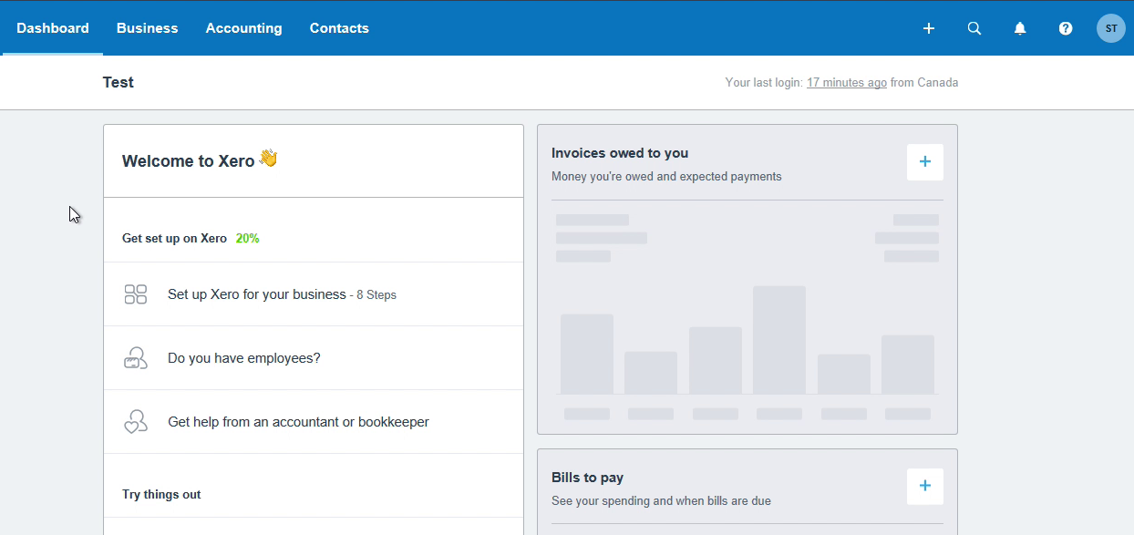Open the Contacts menu
Image resolution: width=1134 pixels, height=535 pixels.
[339, 28]
